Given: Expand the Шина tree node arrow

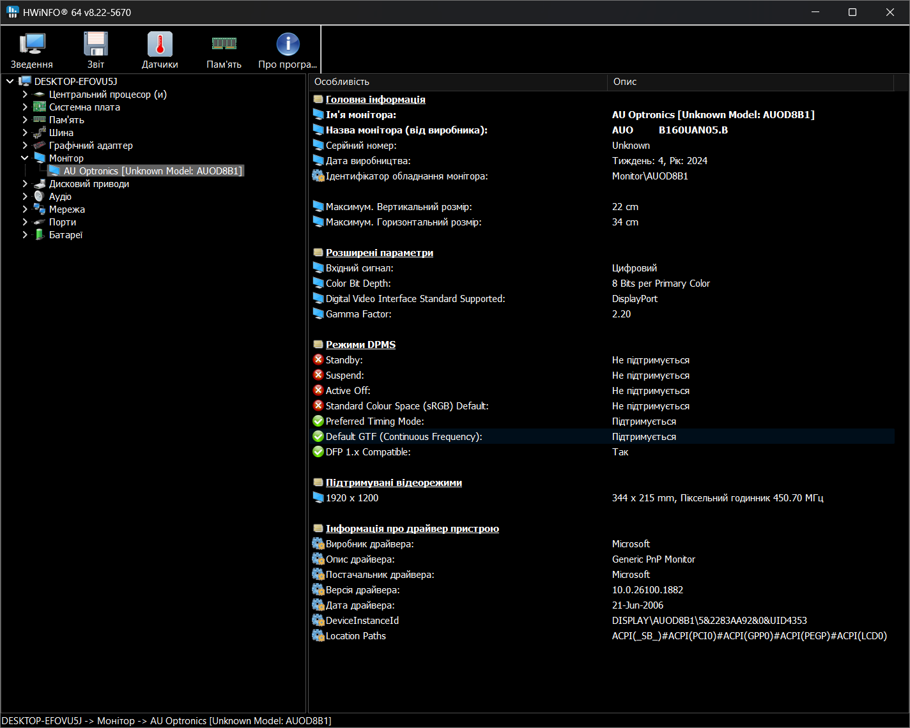Looking at the screenshot, I should 25,133.
